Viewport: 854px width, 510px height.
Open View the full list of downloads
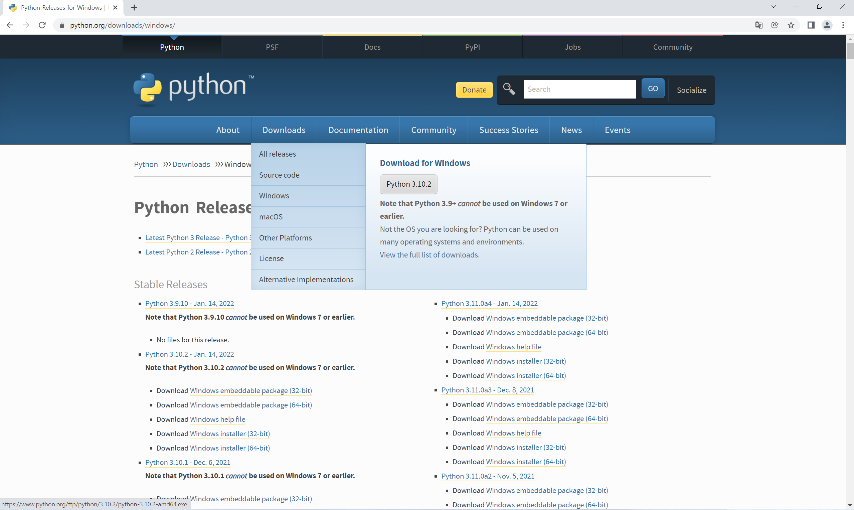[429, 254]
